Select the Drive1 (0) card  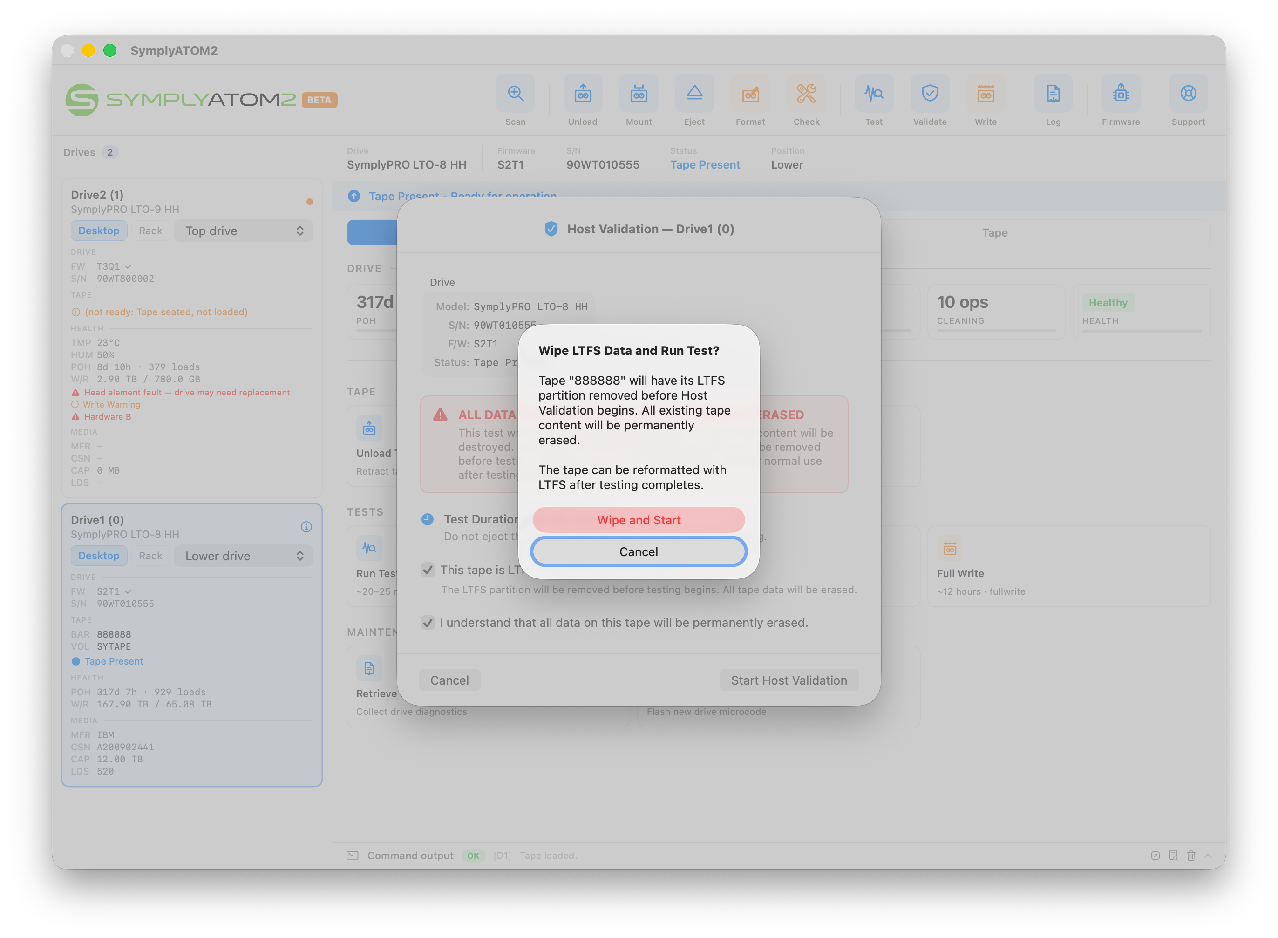[192, 645]
